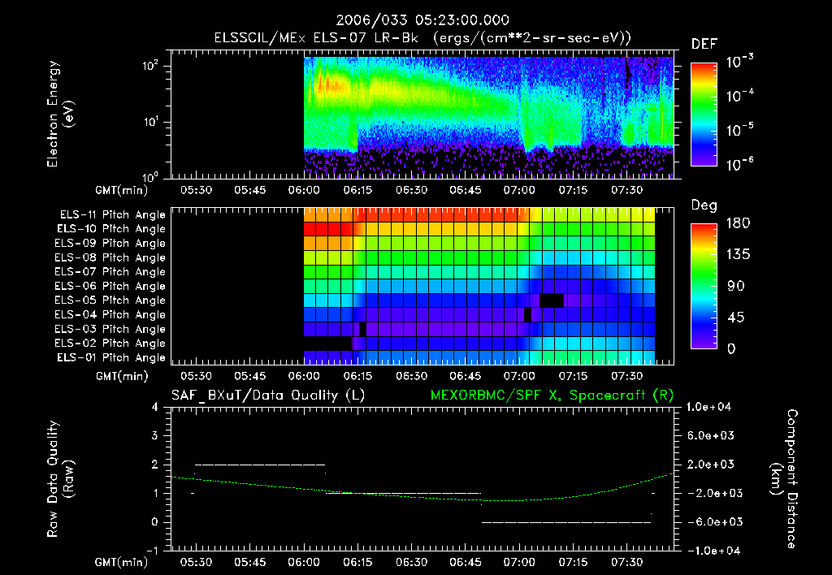Click the 4 tick on Raw Data Quality axis
The image size is (832, 575).
tap(155, 407)
